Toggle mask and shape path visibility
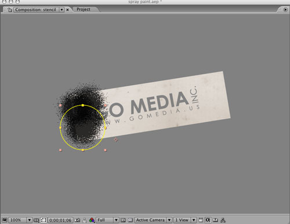The height and width of the screenshot is (224, 290). 43,220
